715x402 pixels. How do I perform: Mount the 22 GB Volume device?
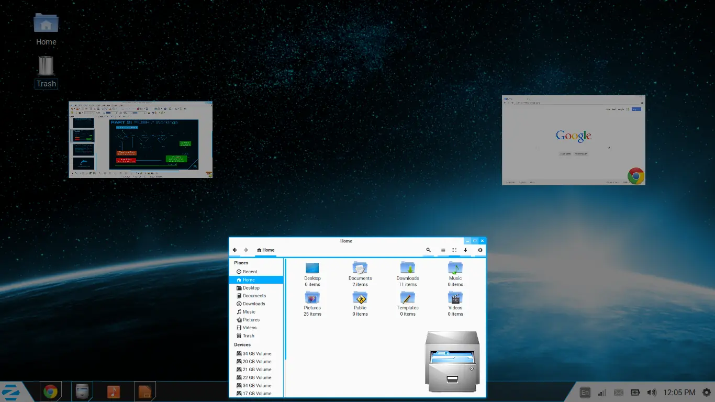pos(256,377)
